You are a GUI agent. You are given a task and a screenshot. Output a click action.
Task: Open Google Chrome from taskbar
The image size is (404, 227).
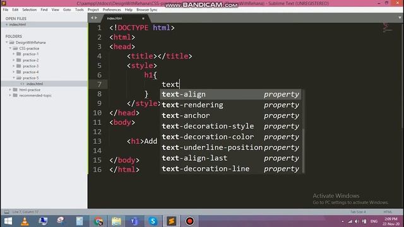tap(98, 221)
